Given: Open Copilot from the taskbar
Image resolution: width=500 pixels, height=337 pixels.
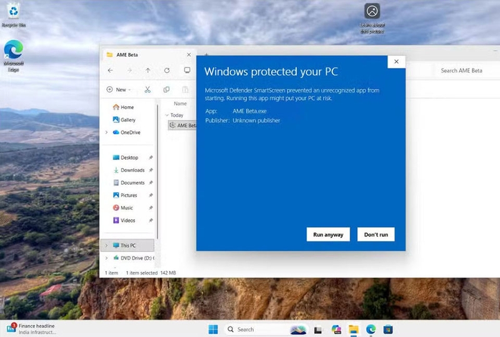Looking at the screenshot, I should click(x=336, y=330).
